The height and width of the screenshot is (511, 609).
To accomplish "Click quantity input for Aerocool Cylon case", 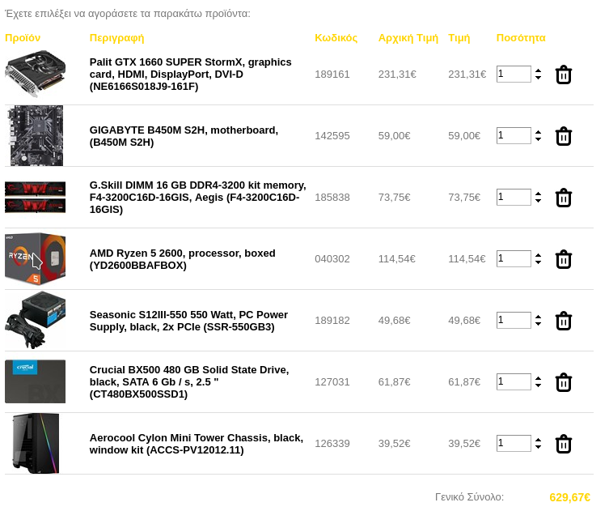I will click(514, 443).
